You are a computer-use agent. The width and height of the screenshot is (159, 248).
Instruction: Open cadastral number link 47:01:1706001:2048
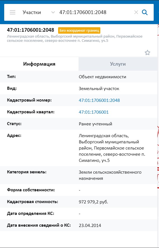(99, 100)
